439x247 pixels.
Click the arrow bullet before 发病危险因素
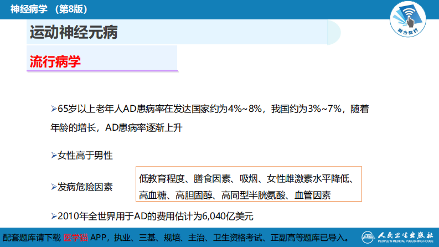[x=54, y=187]
